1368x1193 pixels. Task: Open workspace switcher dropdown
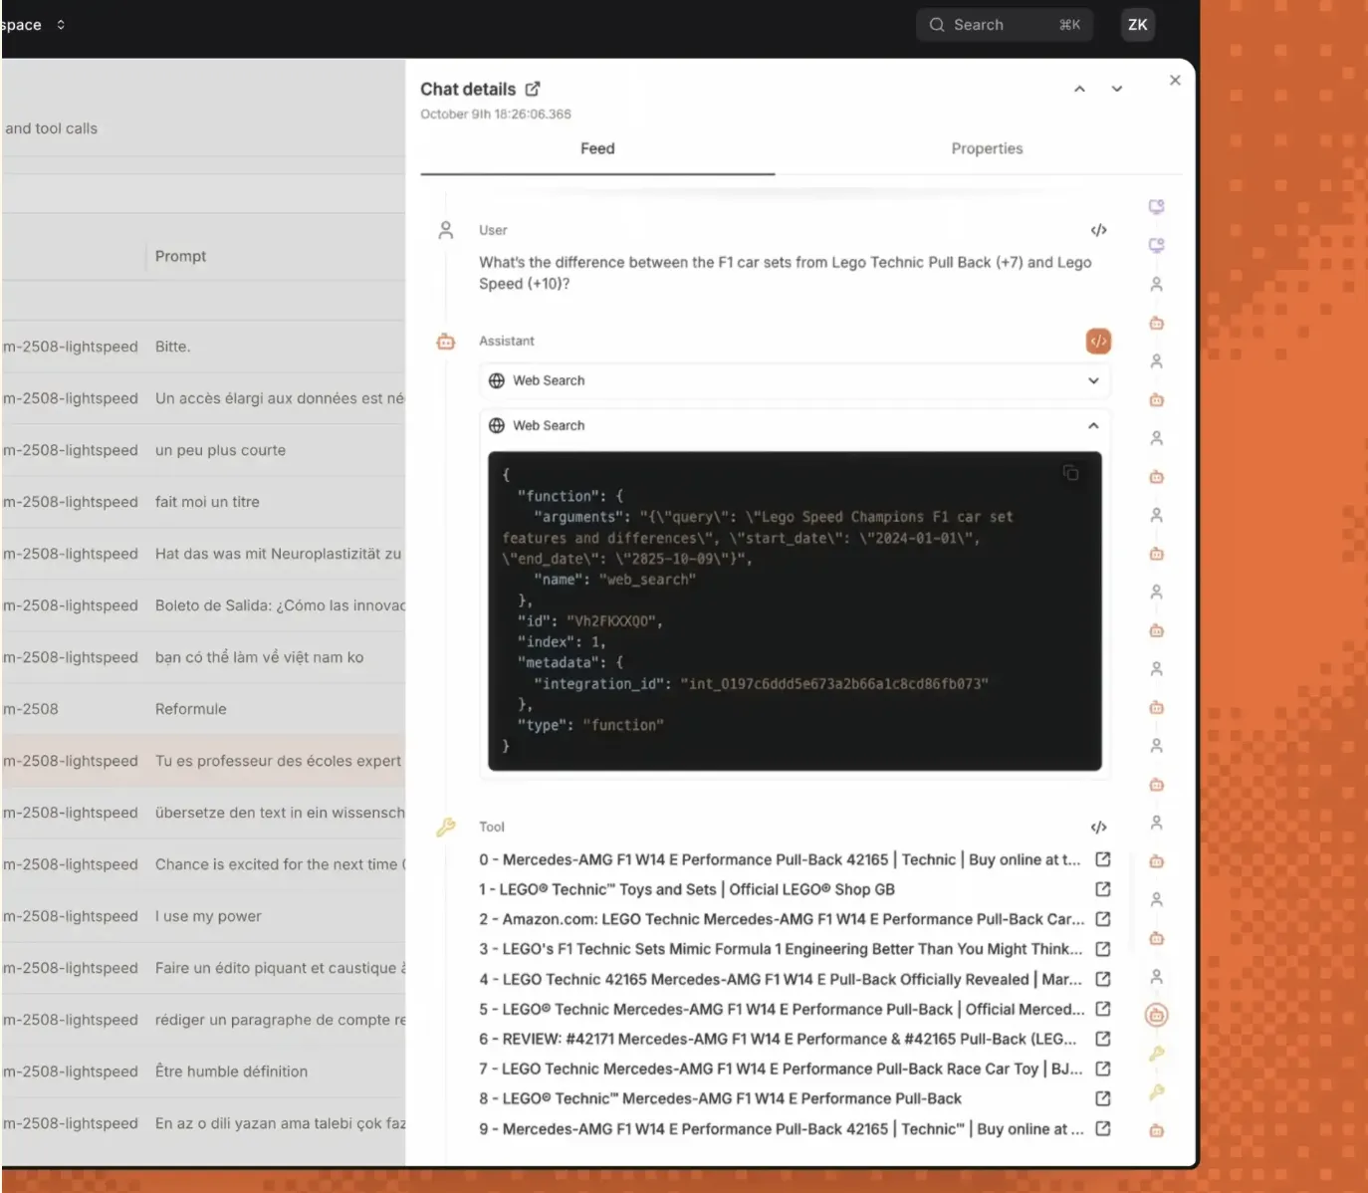60,25
